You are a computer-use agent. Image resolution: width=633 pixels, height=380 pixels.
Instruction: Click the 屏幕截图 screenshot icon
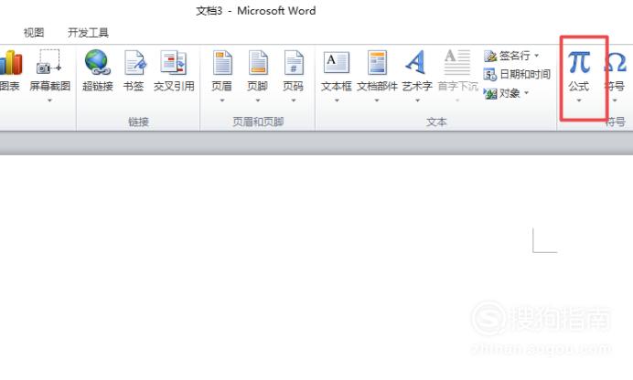(49, 61)
